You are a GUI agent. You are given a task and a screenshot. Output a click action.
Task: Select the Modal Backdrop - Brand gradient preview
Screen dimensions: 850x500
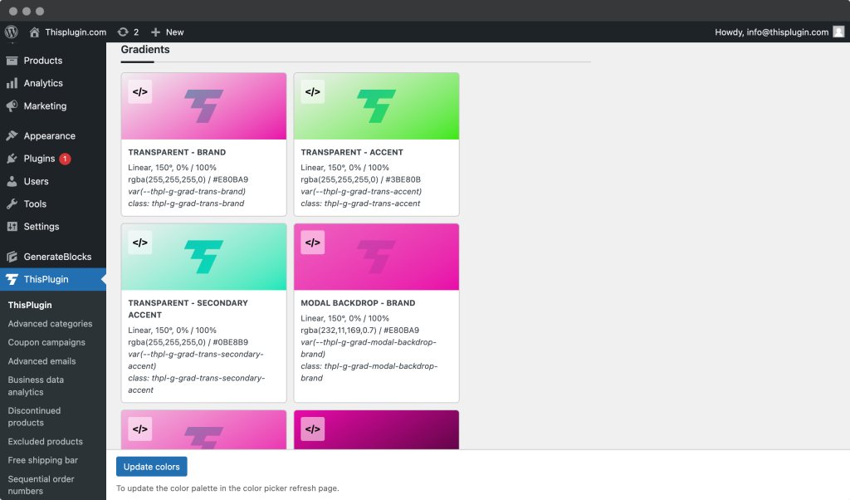(376, 257)
